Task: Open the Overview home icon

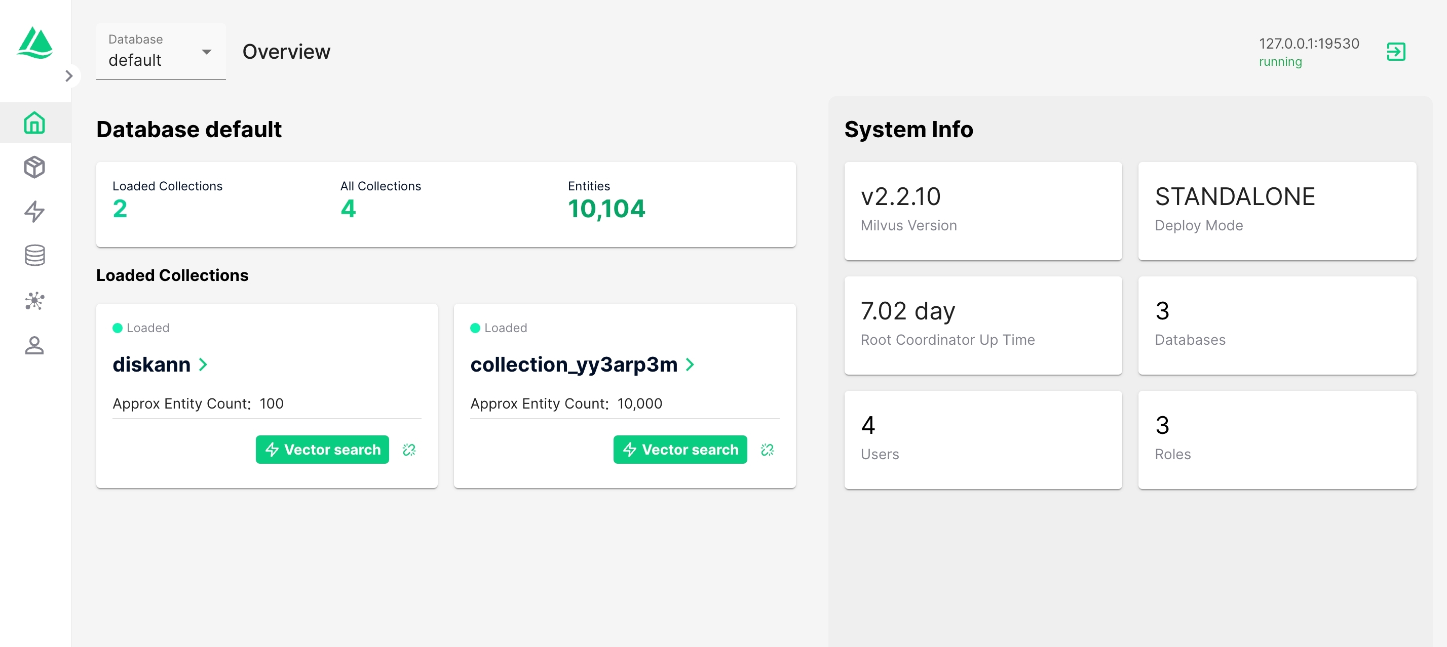Action: (35, 123)
